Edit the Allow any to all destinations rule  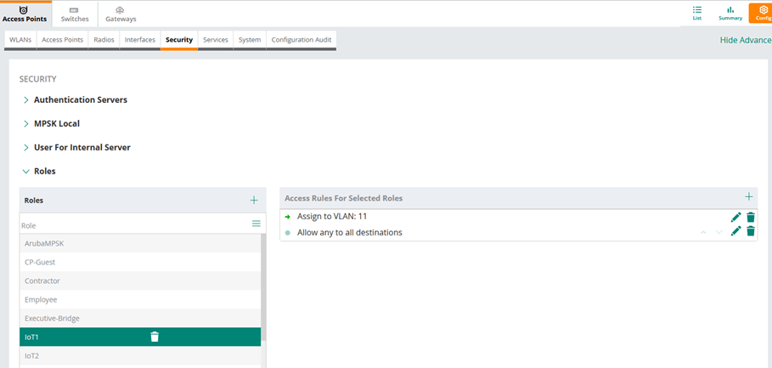coord(735,232)
